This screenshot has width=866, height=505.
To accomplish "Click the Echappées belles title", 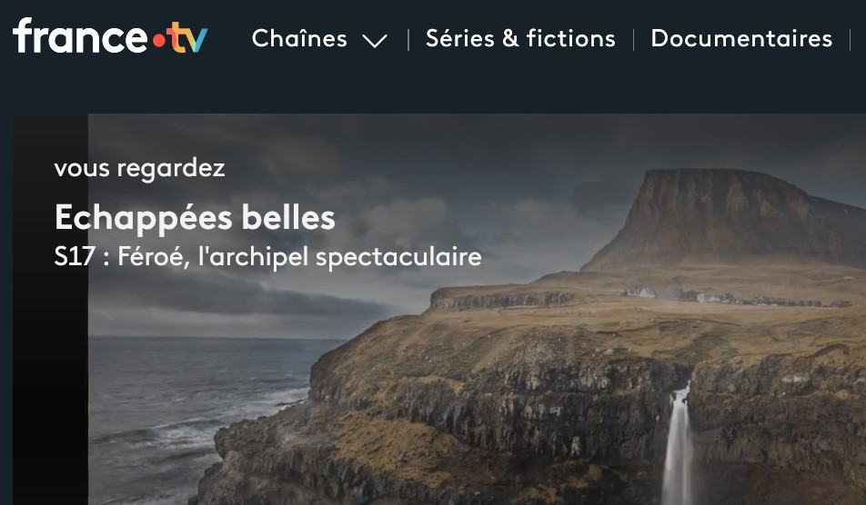I will point(195,218).
